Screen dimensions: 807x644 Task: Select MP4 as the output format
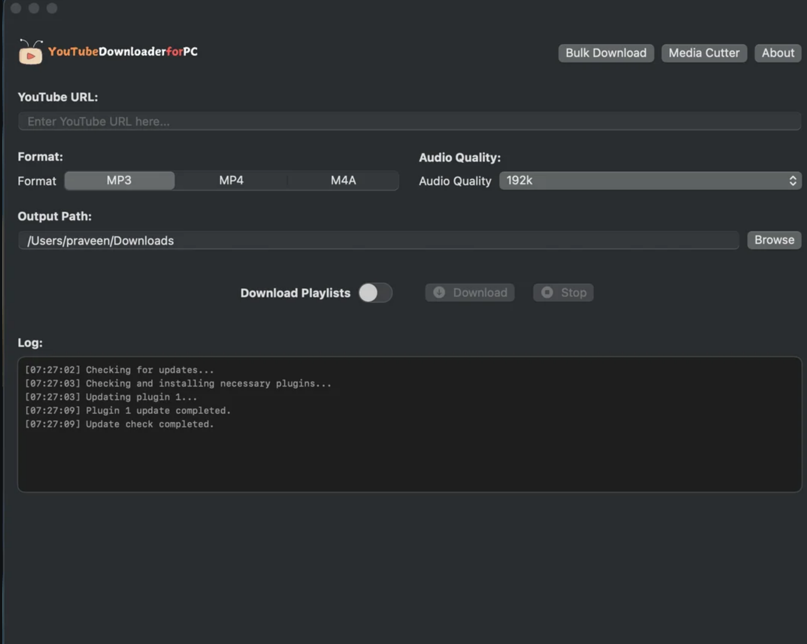click(x=231, y=181)
